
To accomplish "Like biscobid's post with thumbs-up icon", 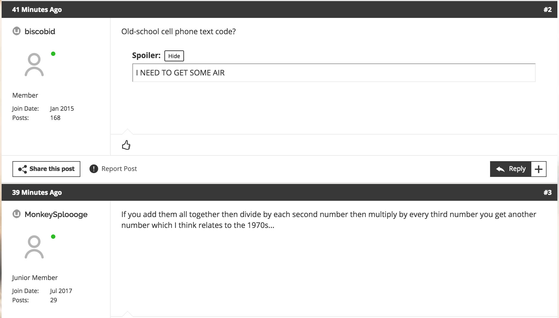I will (x=126, y=145).
